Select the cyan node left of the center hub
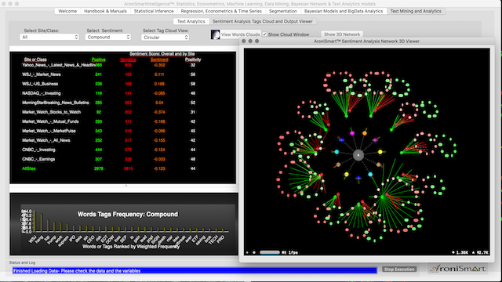Image resolution: width=502 pixels, height=282 pixels. pos(336,152)
